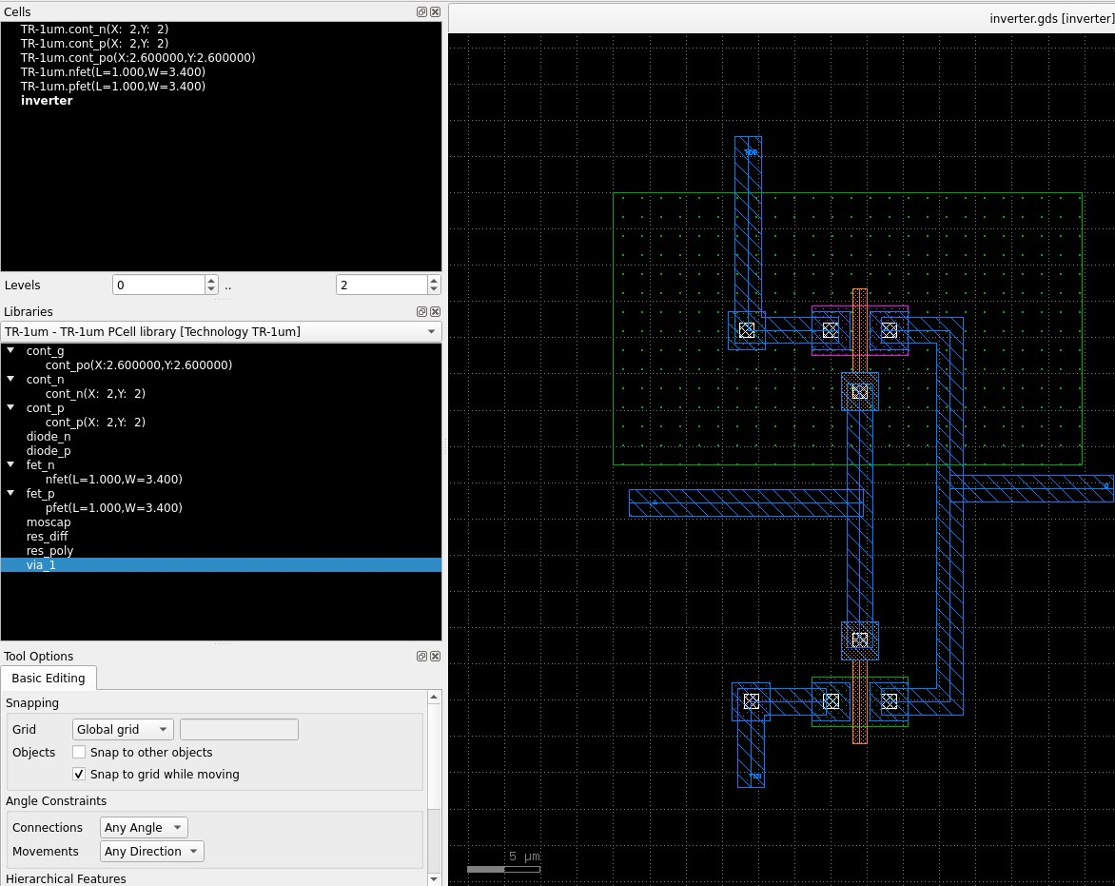Increment the upper Levels value of 2
Image resolution: width=1115 pixels, height=886 pixels.
click(x=434, y=280)
